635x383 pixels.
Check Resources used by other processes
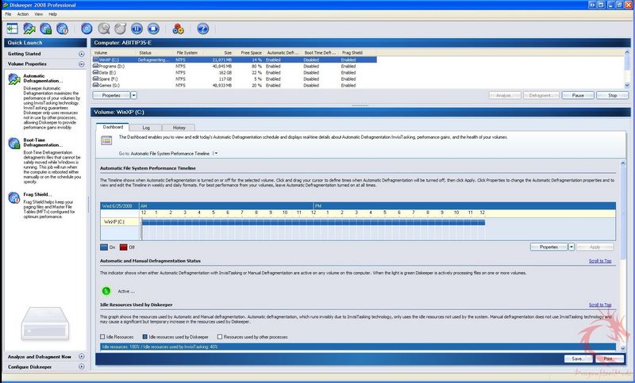[220, 337]
